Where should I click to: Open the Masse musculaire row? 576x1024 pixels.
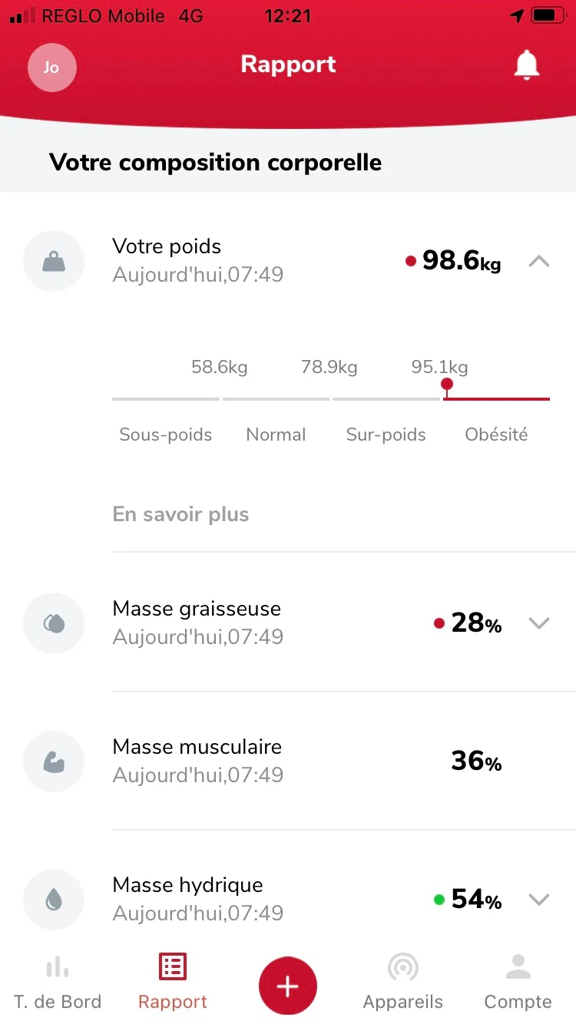(x=300, y=761)
